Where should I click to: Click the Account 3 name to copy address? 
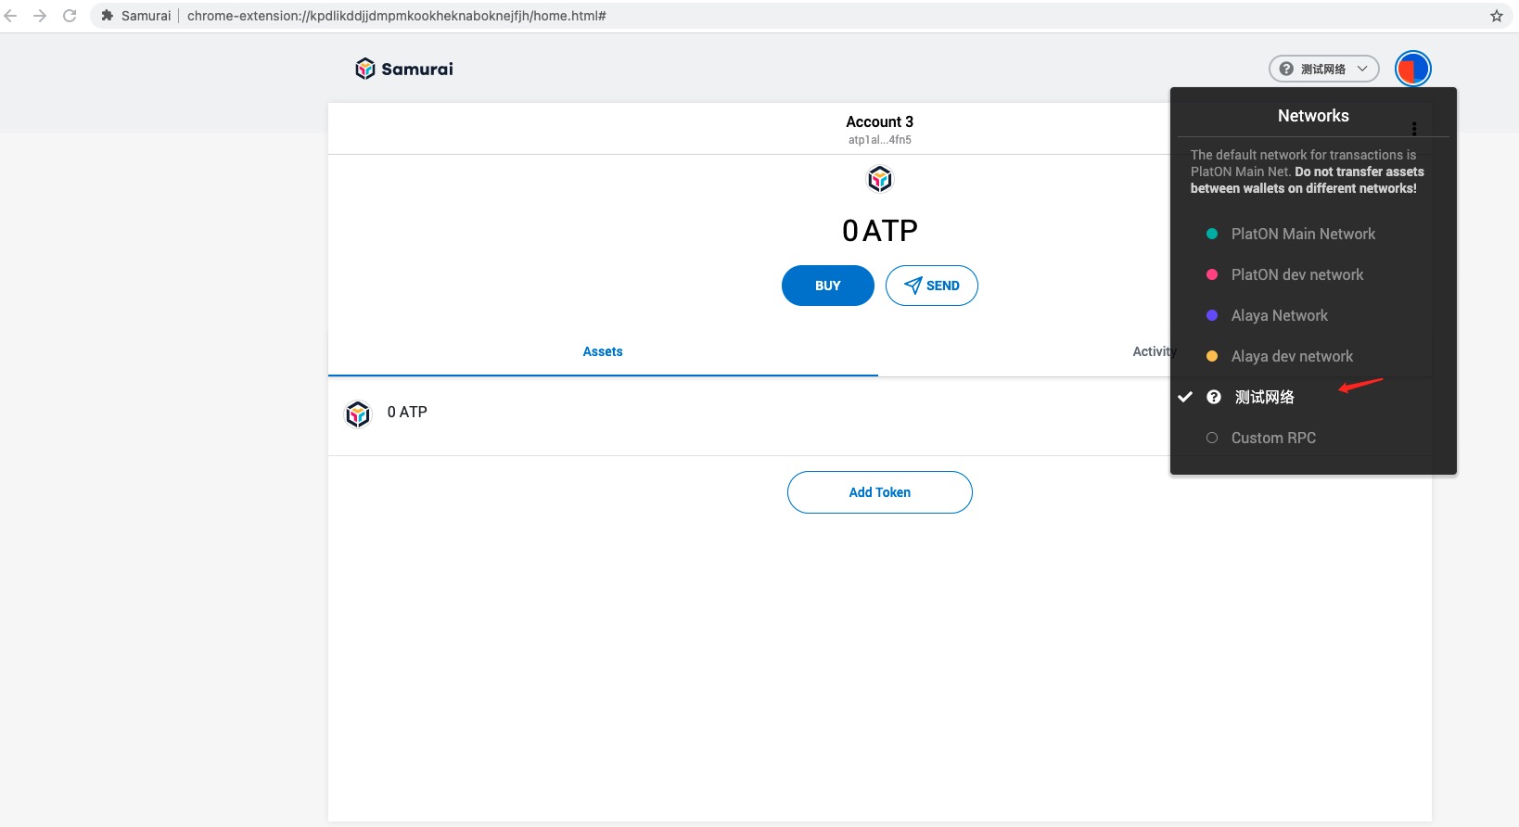point(879,121)
